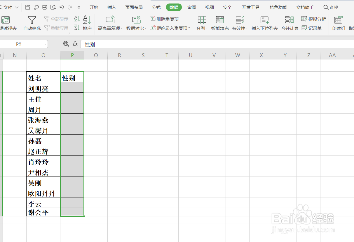Click the cell 赵正辉

point(43,150)
